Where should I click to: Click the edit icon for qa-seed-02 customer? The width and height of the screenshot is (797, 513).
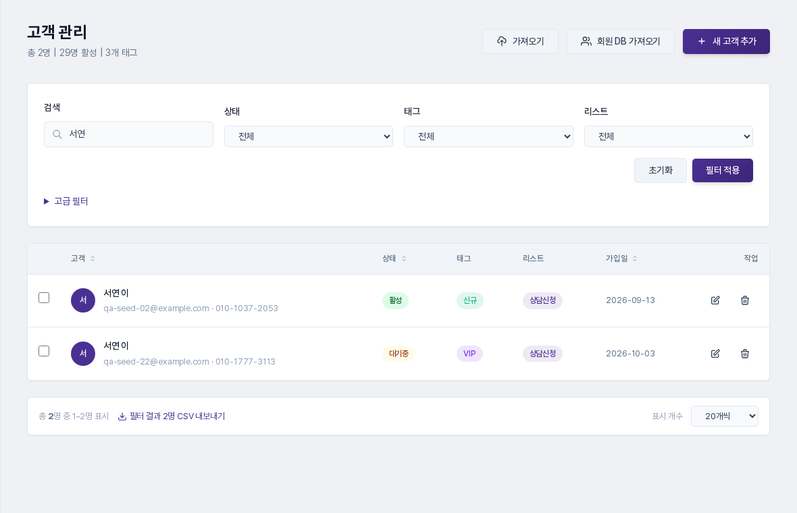[x=715, y=300]
